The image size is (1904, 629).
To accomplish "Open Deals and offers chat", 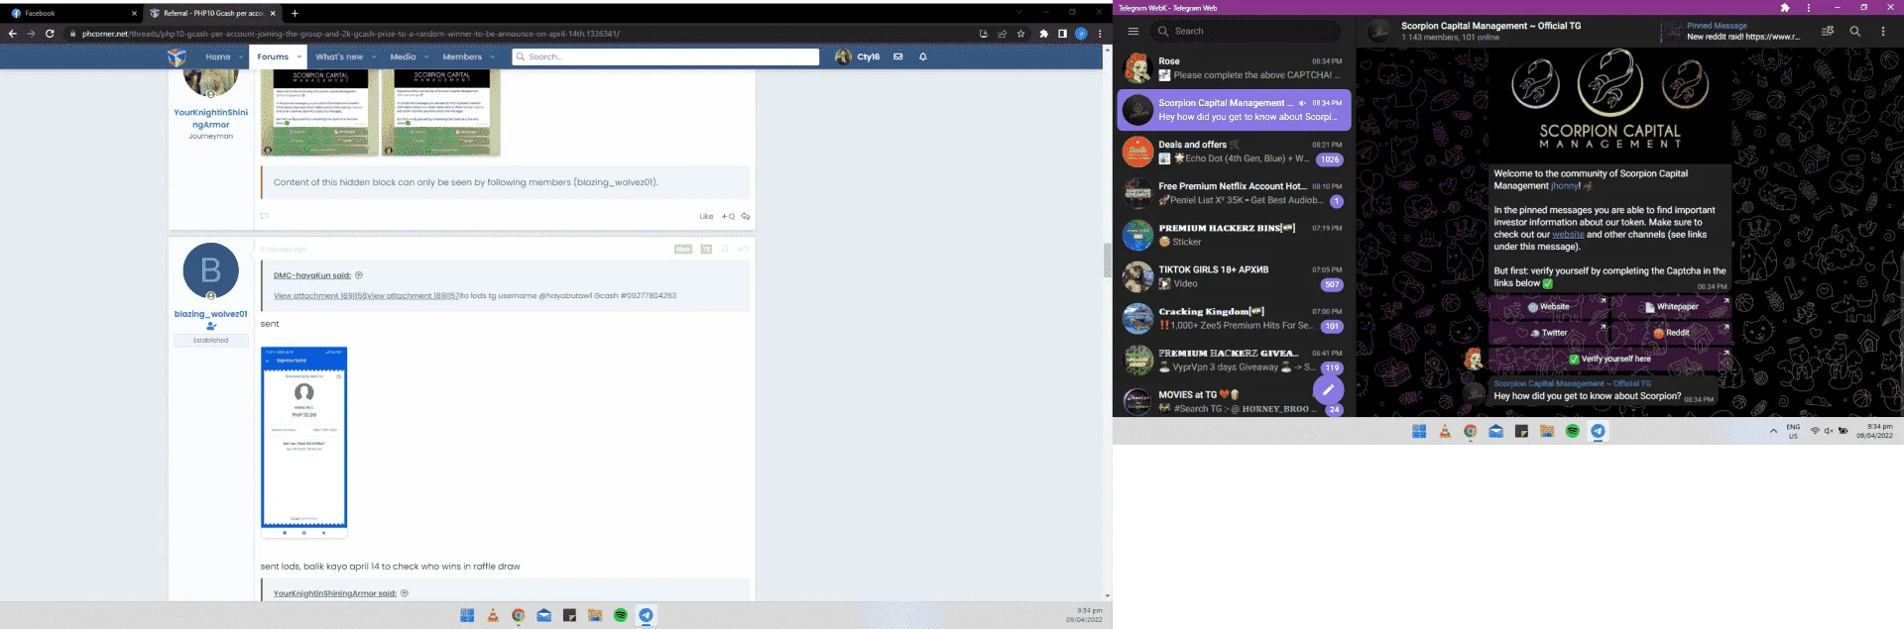I will (1234, 152).
